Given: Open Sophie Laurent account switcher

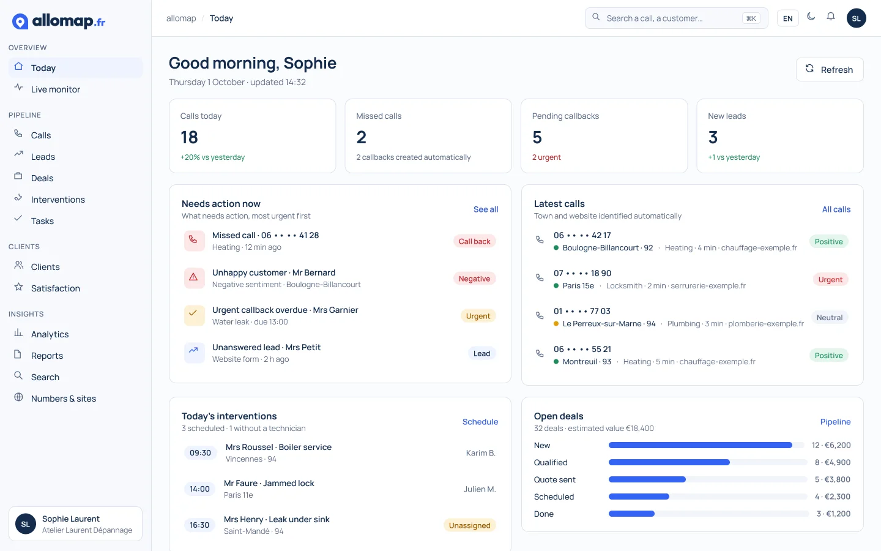Looking at the screenshot, I should point(76,524).
